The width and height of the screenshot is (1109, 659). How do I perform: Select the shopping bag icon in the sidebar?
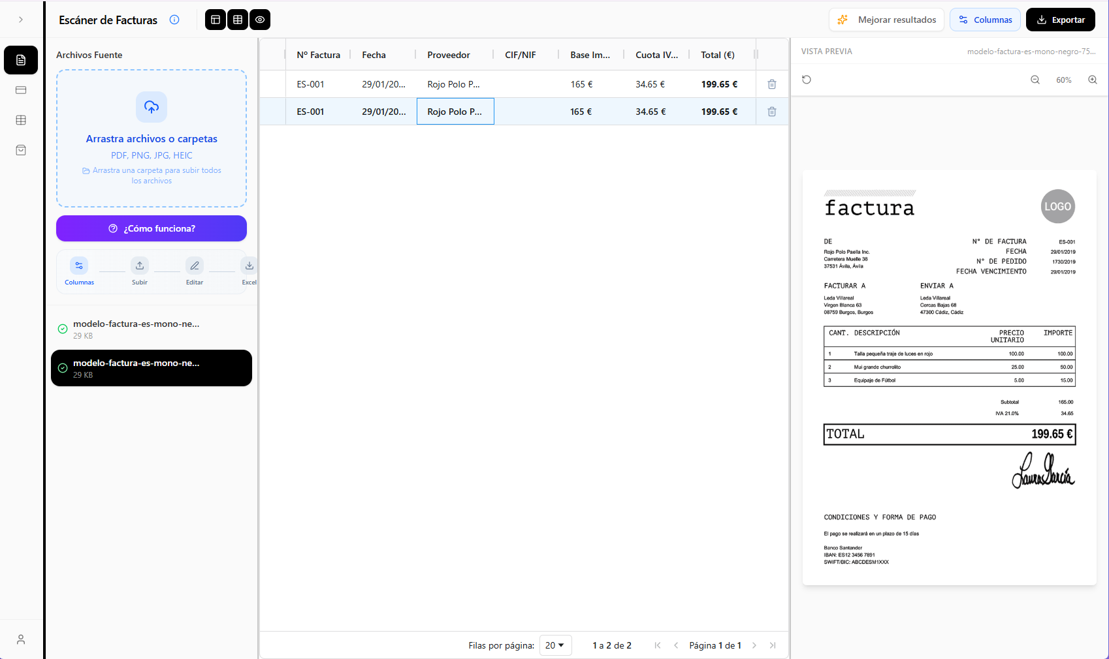20,150
